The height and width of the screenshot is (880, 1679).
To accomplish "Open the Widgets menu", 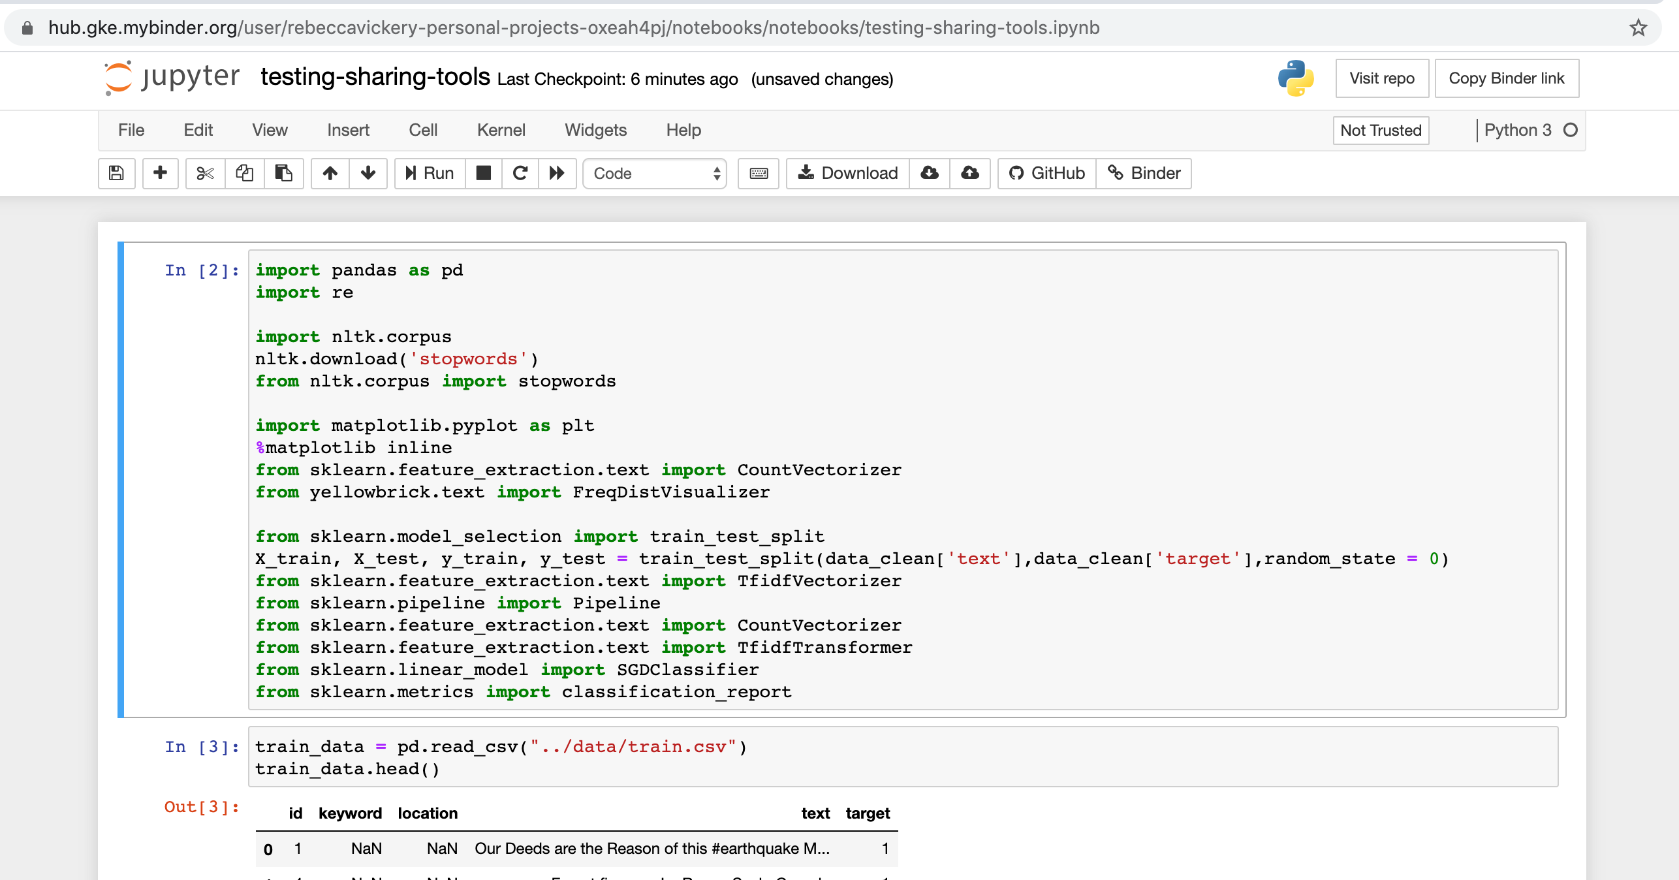I will coord(595,130).
